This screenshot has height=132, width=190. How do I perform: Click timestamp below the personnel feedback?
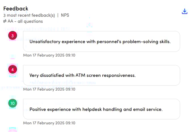coord(49,55)
